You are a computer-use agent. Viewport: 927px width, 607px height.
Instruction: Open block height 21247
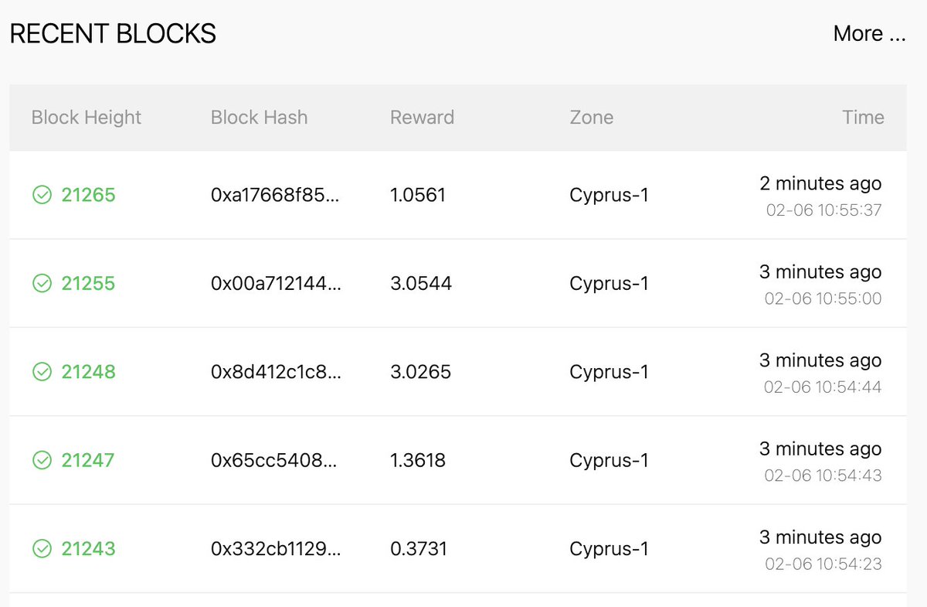pyautogui.click(x=88, y=461)
